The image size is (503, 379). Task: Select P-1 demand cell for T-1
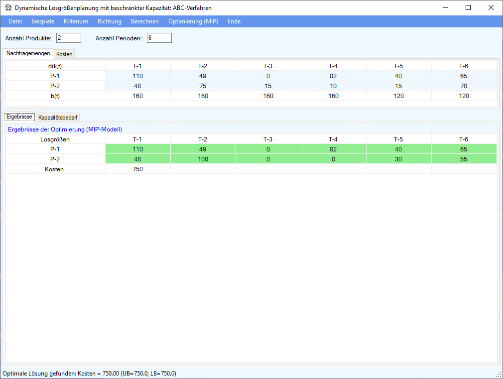point(138,76)
